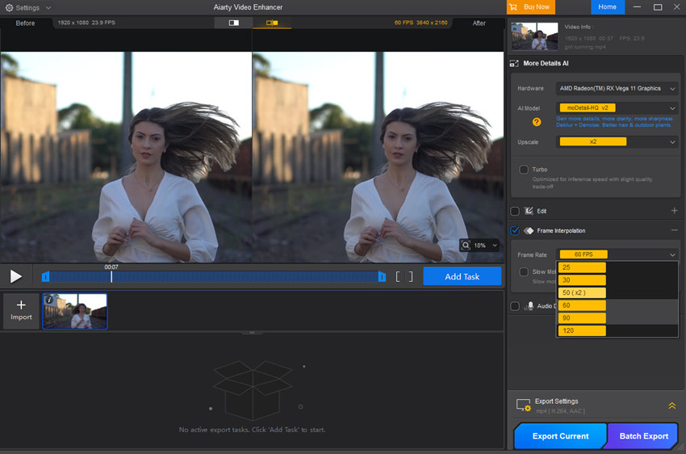686x454 pixels.
Task: Click the Audio microphone icon
Action: point(529,305)
